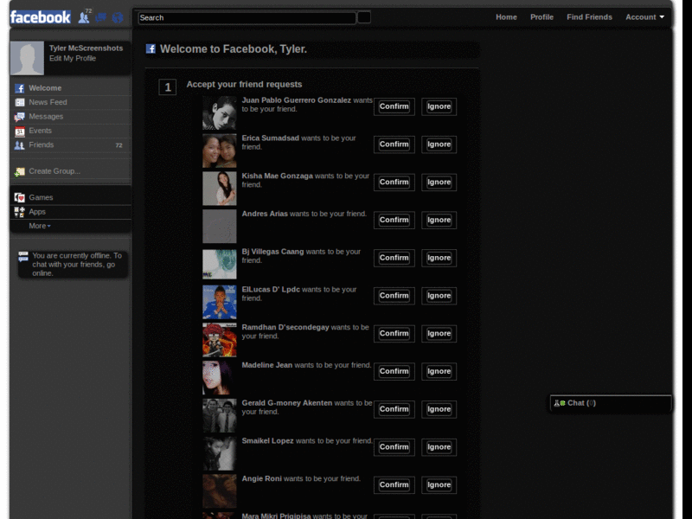The width and height of the screenshot is (692, 519).
Task: Open the messages icon in top bar
Action: tap(101, 17)
